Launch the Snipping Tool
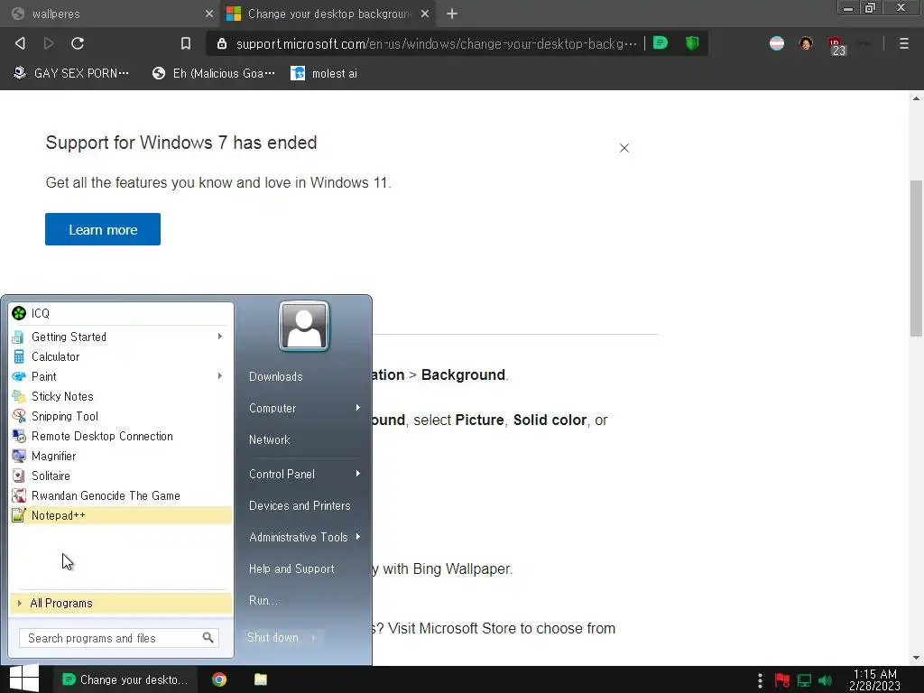Viewport: 924px width, 693px height. 121,416
